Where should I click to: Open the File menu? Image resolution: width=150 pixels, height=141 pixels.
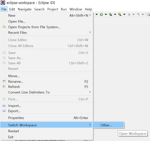coord(4,9)
